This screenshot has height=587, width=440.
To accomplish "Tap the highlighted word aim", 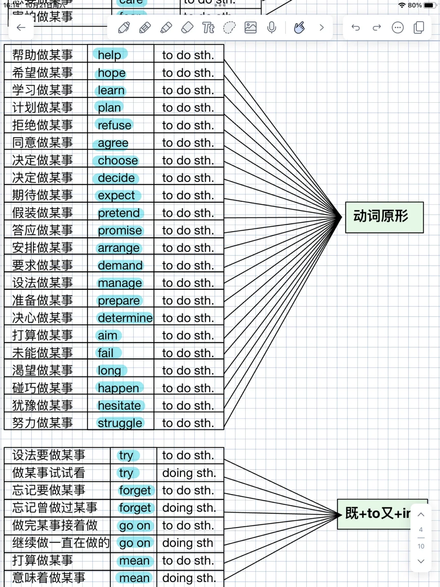I will tap(108, 335).
